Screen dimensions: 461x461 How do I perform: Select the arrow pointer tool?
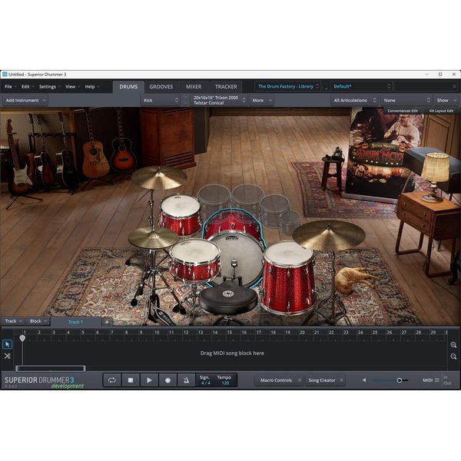(x=8, y=344)
